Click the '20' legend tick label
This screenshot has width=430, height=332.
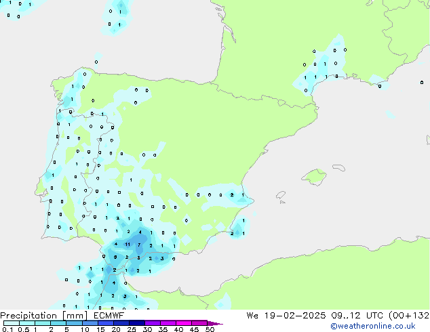click(x=116, y=329)
